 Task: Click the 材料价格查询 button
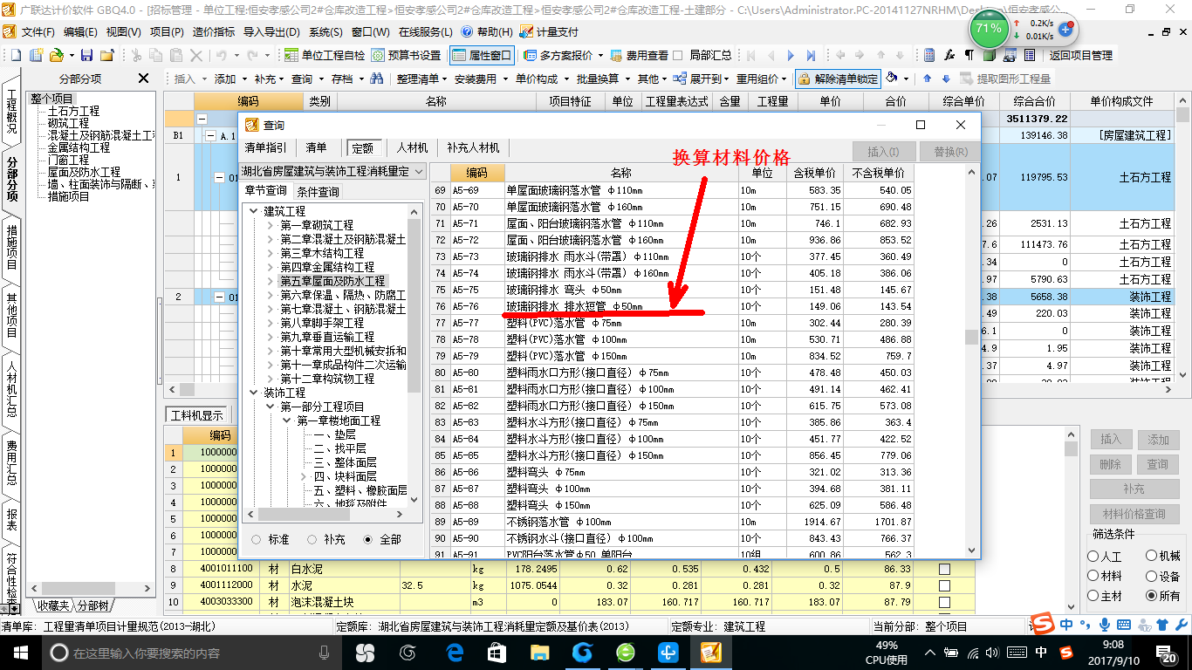click(x=1134, y=514)
